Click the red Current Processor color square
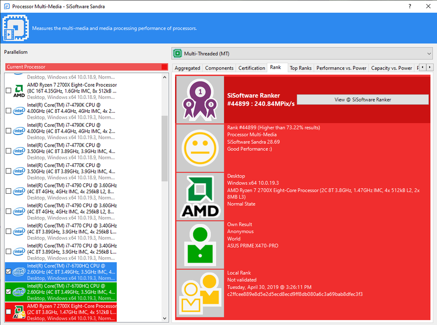Image resolution: width=437 pixels, height=325 pixels. pos(164,67)
